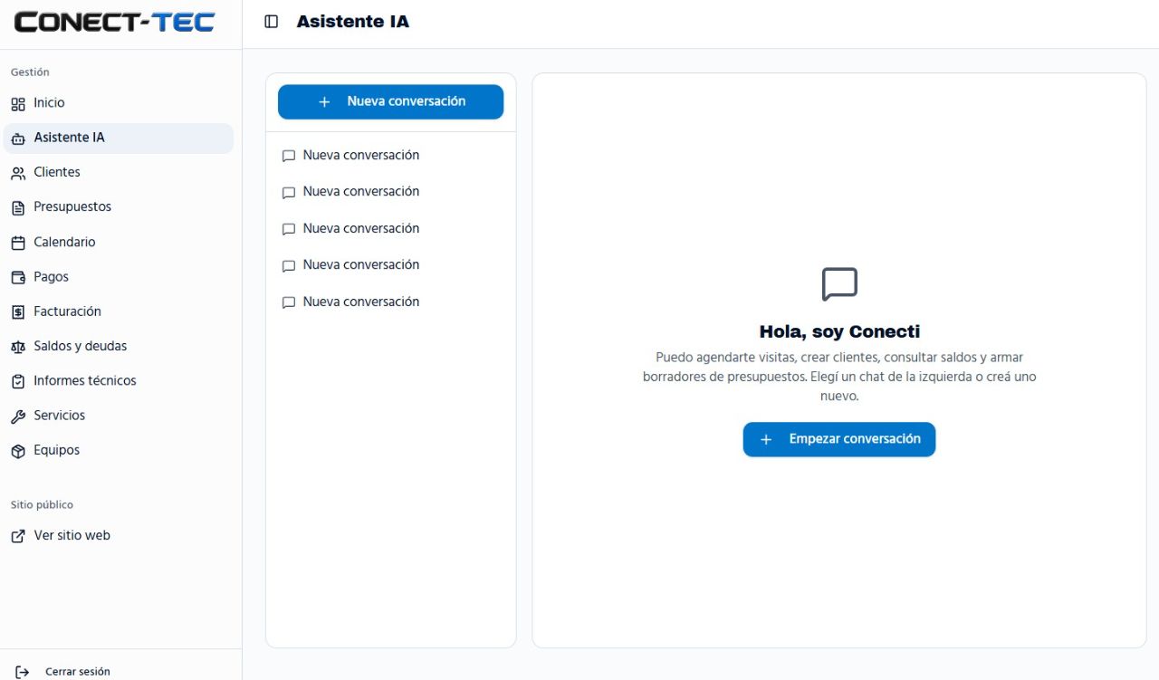The image size is (1159, 680).
Task: Go to the Clientes section
Action: pyautogui.click(x=119, y=173)
